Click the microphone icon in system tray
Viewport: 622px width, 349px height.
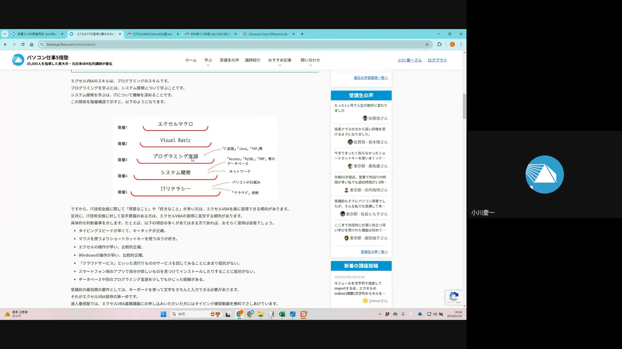click(x=403, y=314)
